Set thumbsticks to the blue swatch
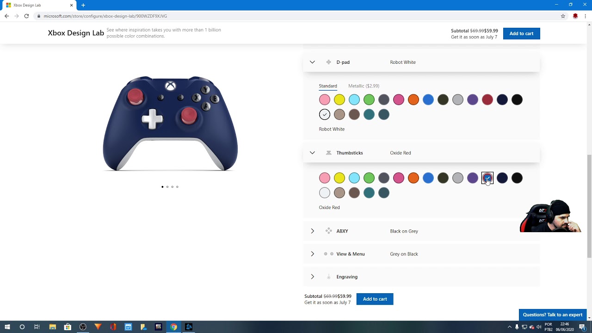The height and width of the screenshot is (333, 592). pyautogui.click(x=428, y=178)
